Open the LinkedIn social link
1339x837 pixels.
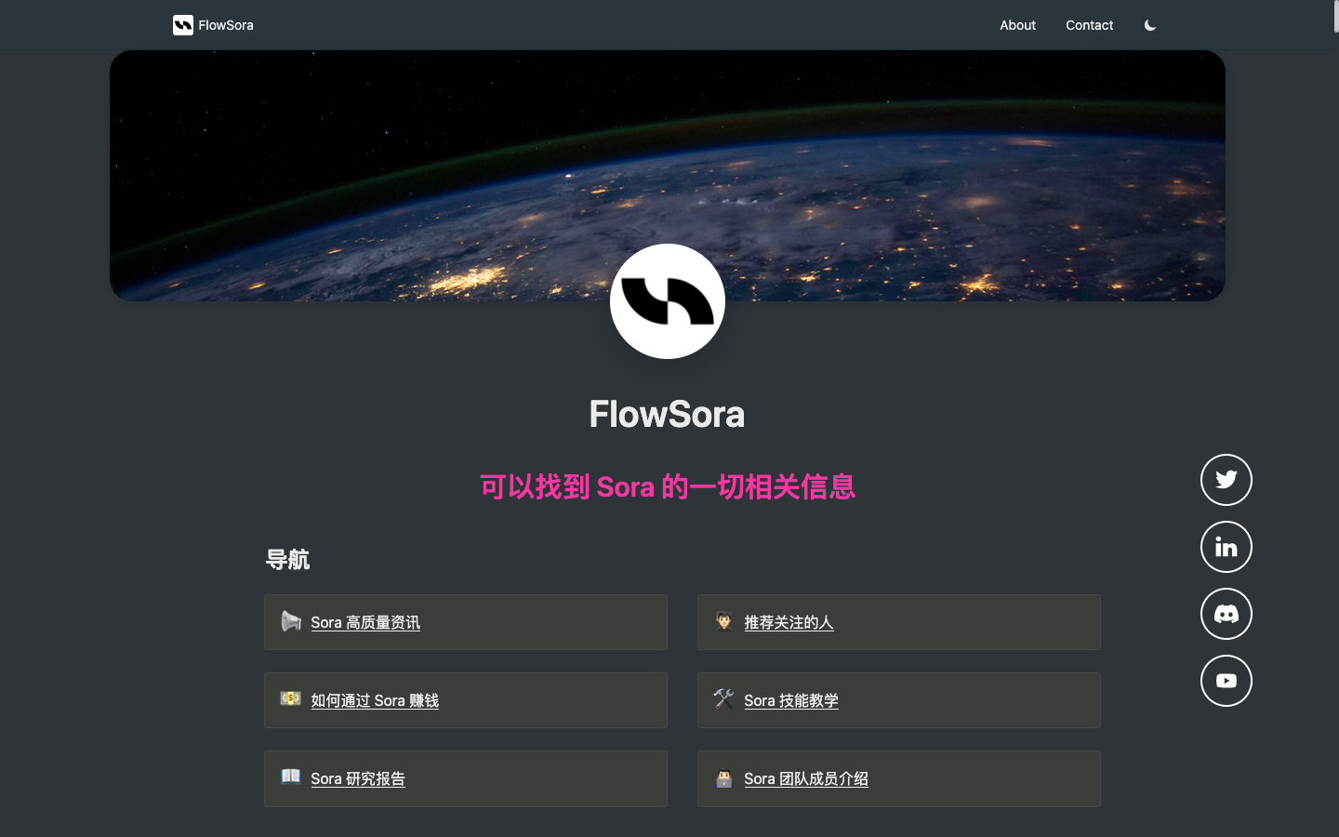coord(1226,547)
